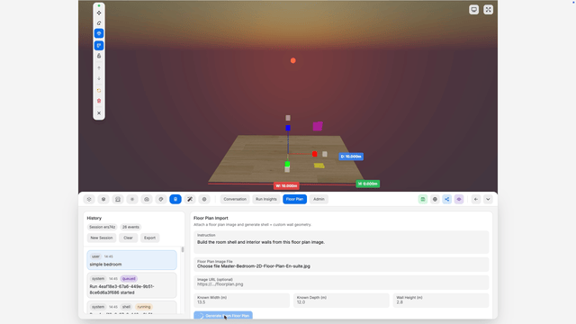This screenshot has height=324, width=576.
Task: Click the Known Width field
Action: pos(241,300)
